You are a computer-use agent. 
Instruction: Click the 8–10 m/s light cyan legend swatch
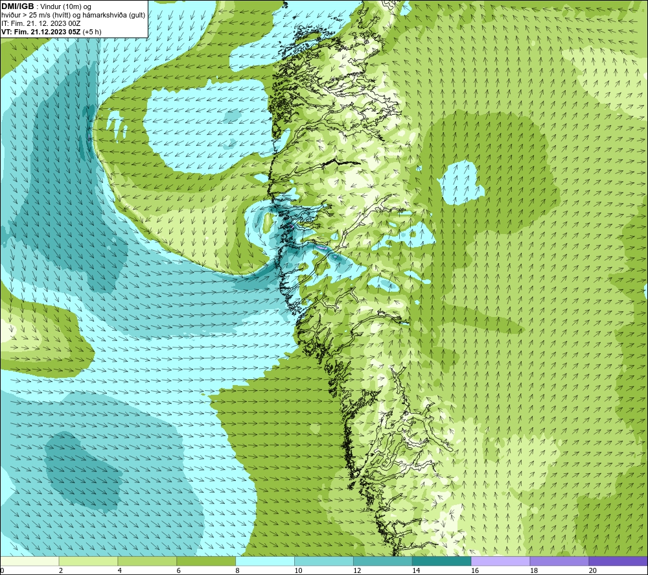click(x=265, y=561)
